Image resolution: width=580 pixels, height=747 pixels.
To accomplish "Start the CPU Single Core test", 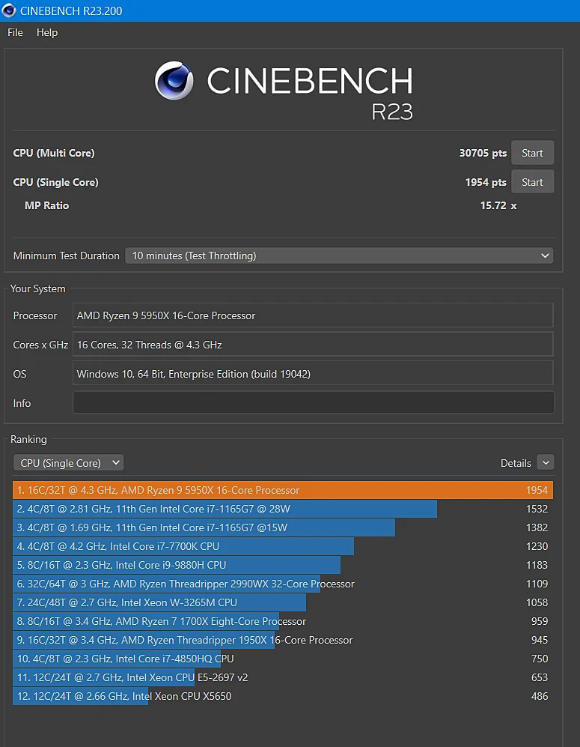I will (x=532, y=182).
